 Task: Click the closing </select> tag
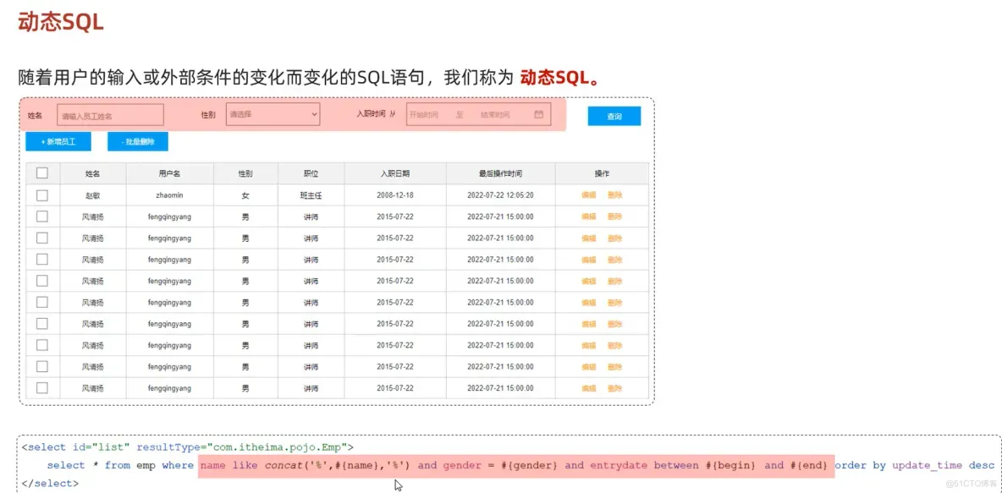click(x=50, y=484)
